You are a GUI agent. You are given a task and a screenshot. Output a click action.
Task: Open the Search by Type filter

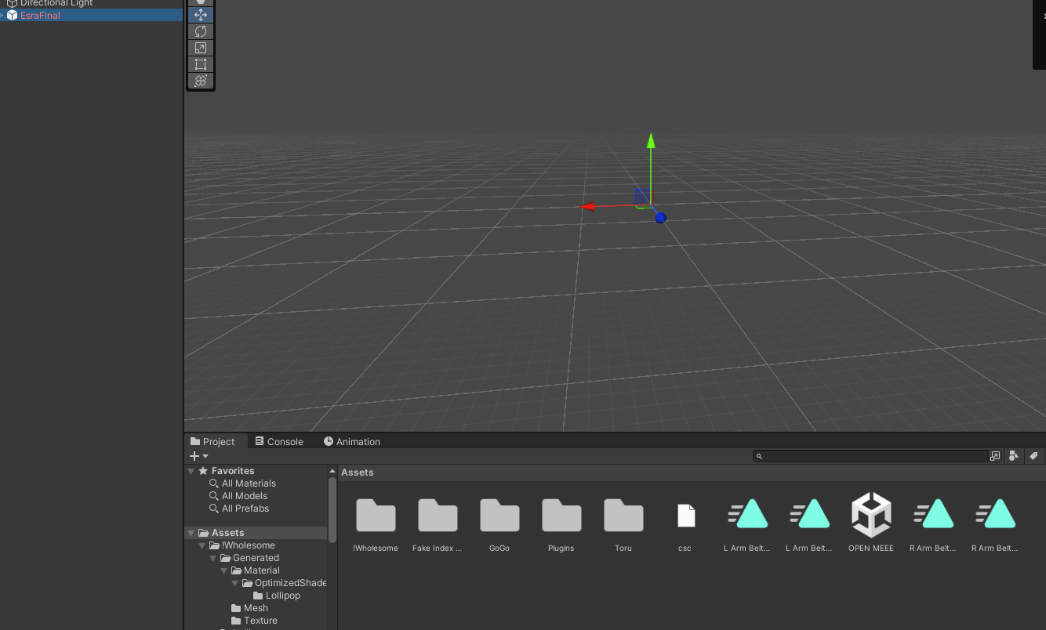coord(1014,456)
